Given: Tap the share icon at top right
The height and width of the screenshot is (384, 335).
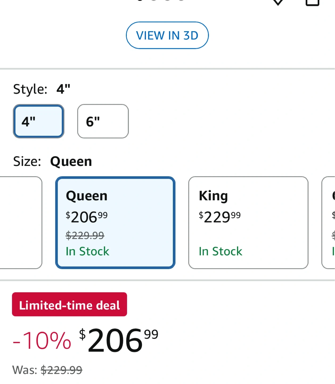Looking at the screenshot, I should click(312, 2).
